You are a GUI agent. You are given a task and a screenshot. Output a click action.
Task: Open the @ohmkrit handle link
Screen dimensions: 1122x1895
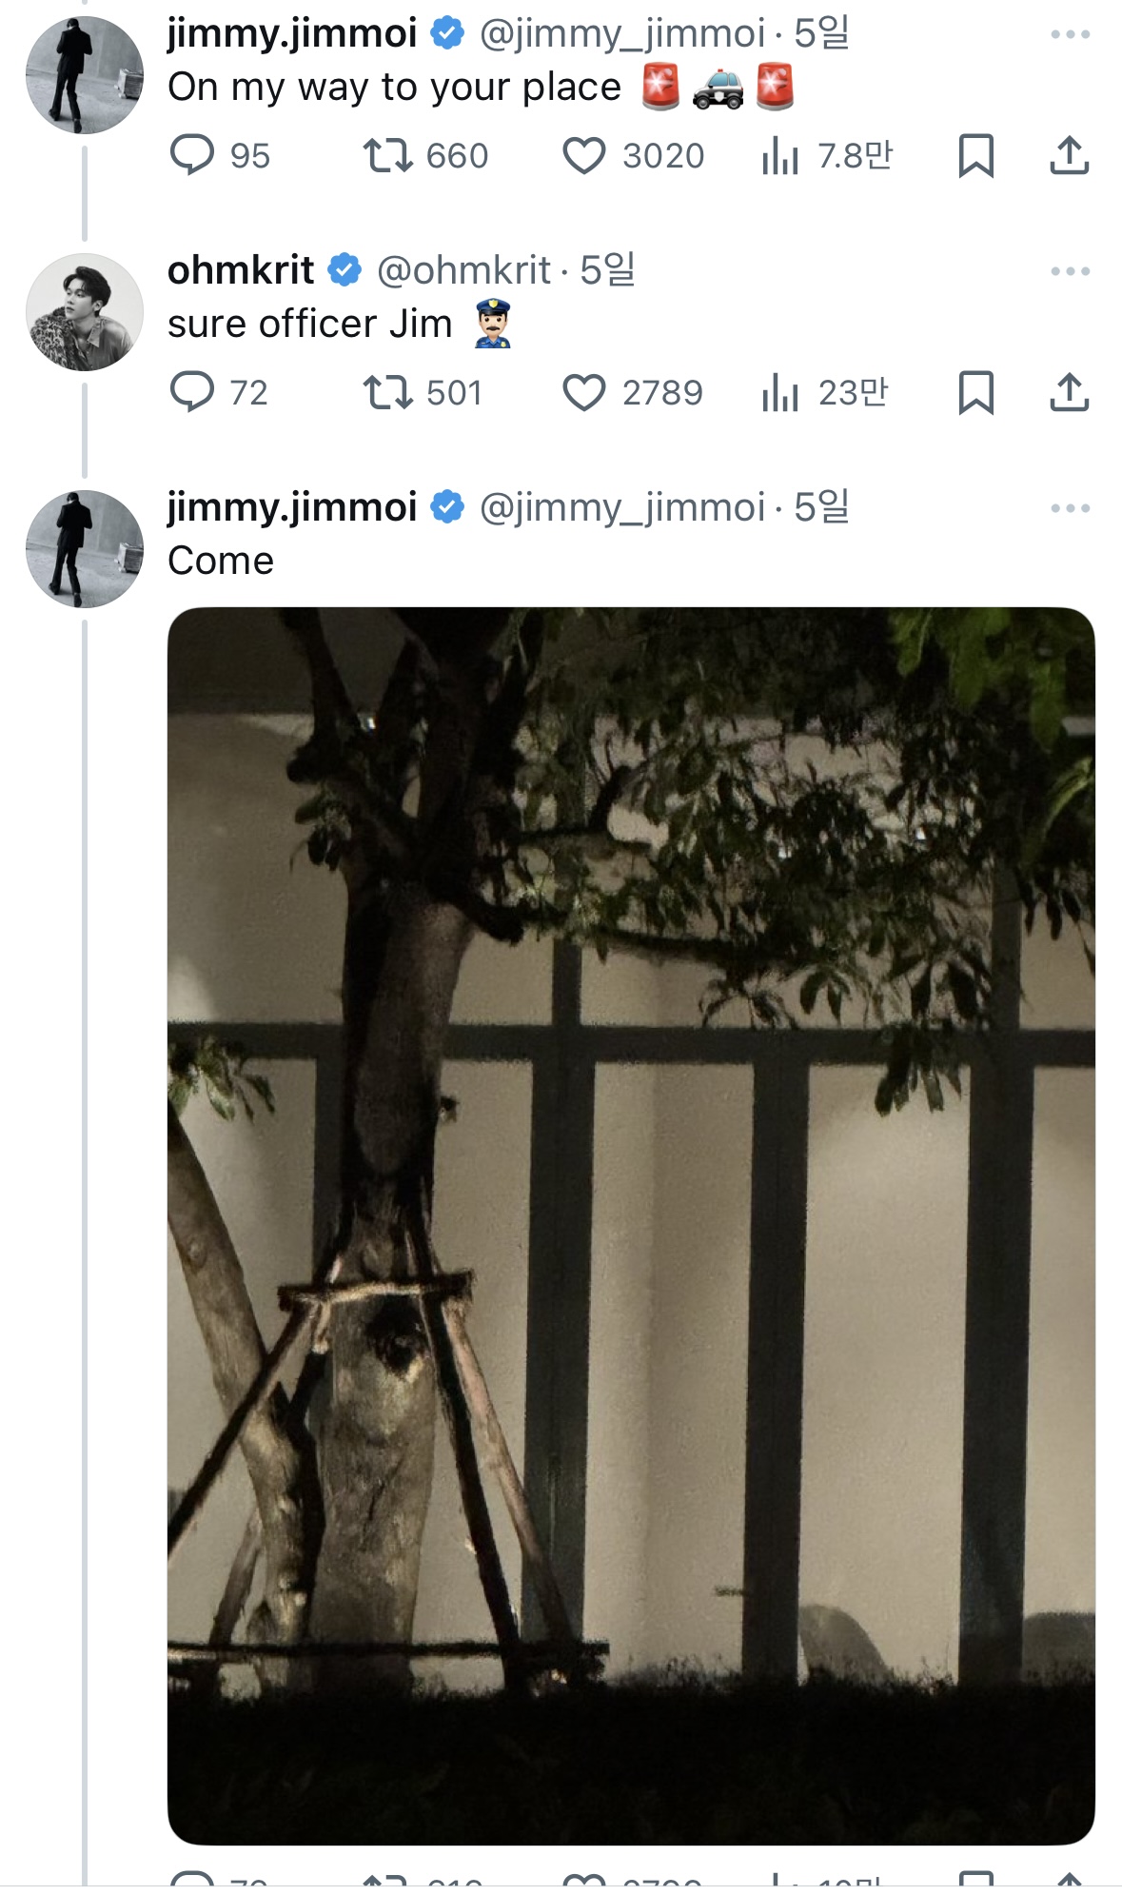(463, 271)
